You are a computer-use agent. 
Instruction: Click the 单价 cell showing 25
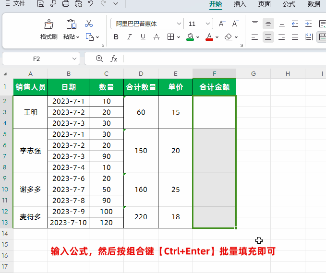pyautogui.click(x=175, y=190)
